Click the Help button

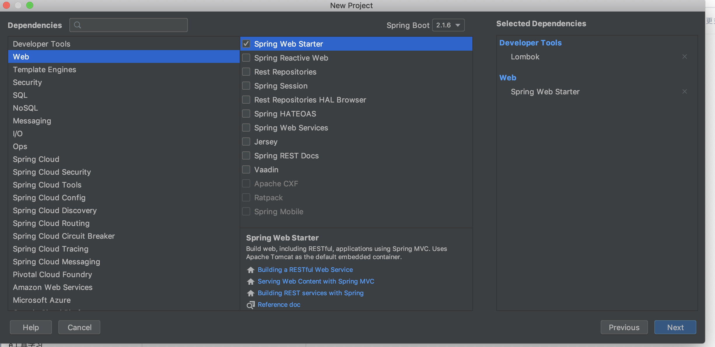point(31,327)
